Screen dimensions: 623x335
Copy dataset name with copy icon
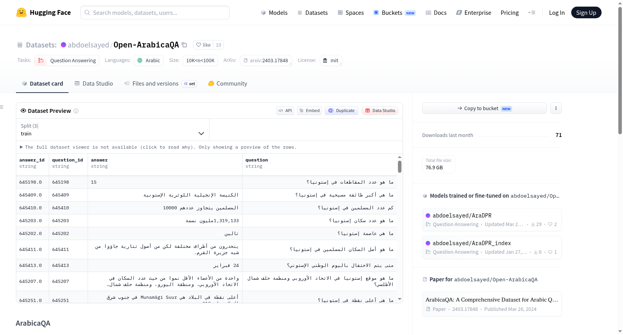coord(185,45)
